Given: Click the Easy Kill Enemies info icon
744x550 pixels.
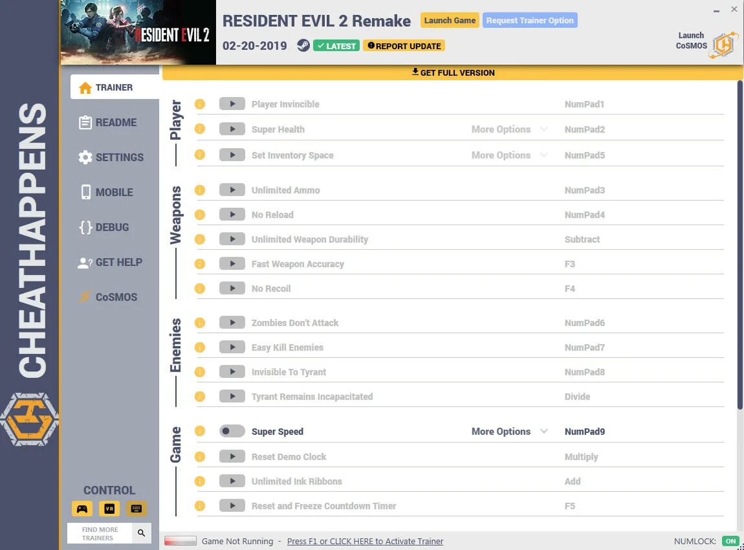Looking at the screenshot, I should [x=200, y=347].
